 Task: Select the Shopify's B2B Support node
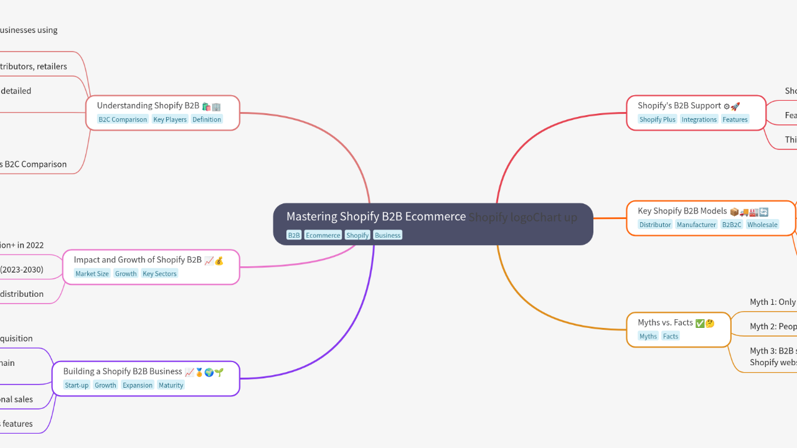click(x=696, y=113)
